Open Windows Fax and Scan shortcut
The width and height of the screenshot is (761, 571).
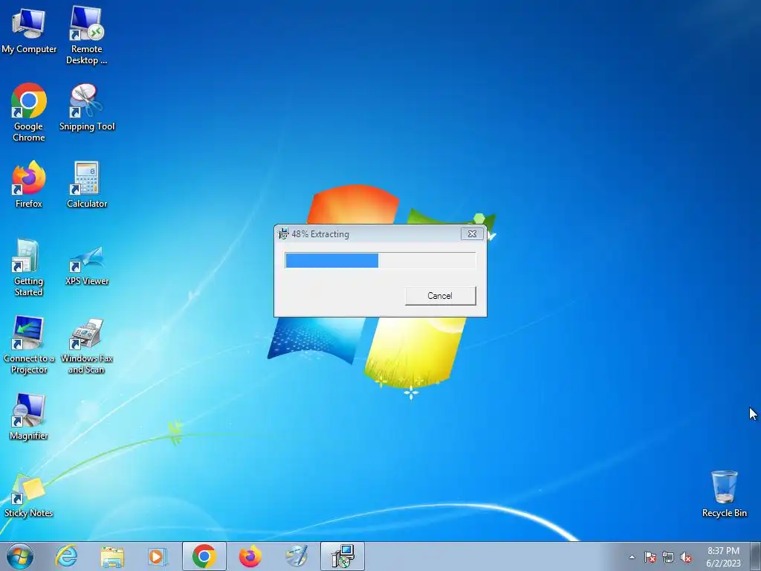[87, 346]
